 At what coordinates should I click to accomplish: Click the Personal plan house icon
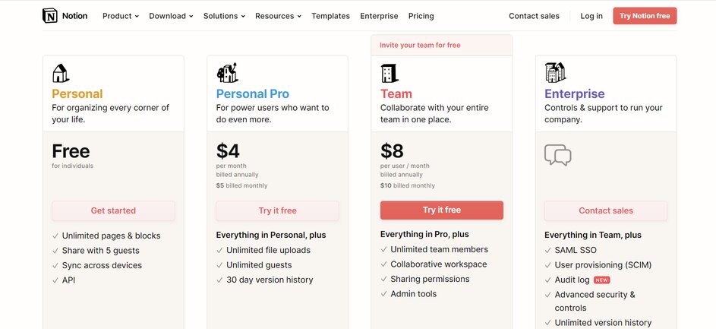pyautogui.click(x=61, y=73)
